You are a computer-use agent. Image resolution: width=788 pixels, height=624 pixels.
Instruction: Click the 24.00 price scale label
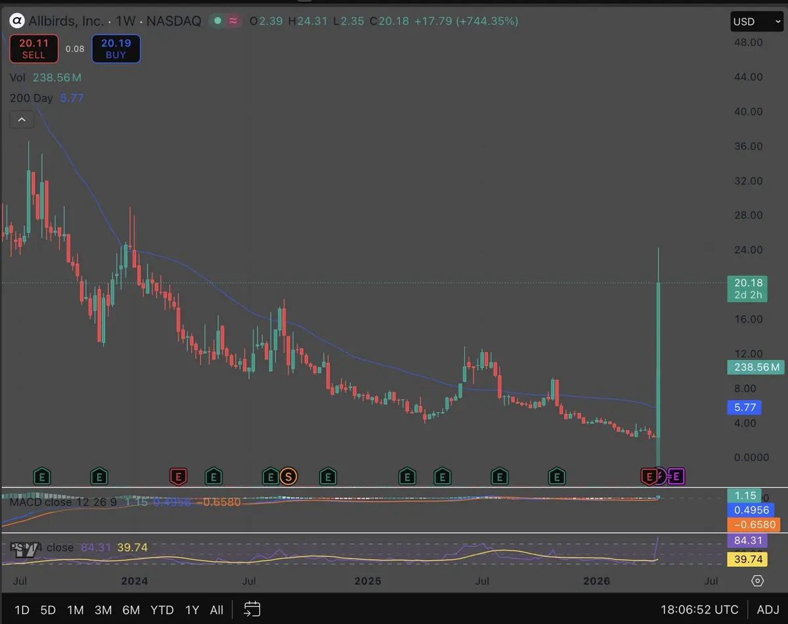[749, 250]
